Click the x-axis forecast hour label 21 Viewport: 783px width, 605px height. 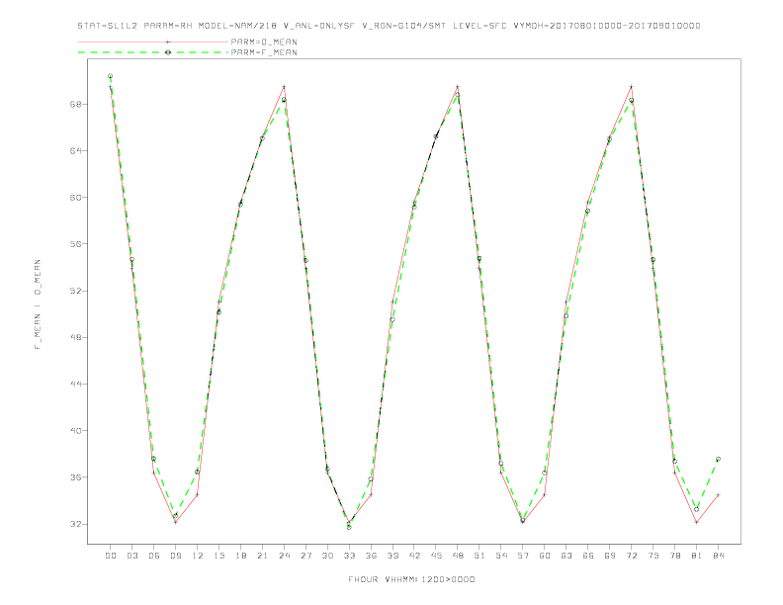pyautogui.click(x=263, y=556)
